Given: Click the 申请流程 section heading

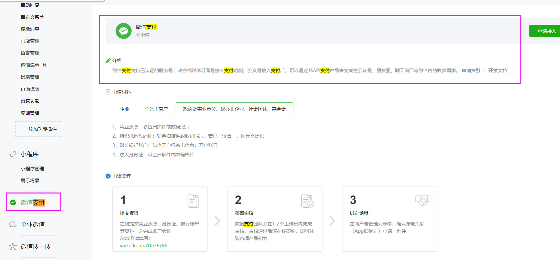Looking at the screenshot, I should [x=122, y=176].
